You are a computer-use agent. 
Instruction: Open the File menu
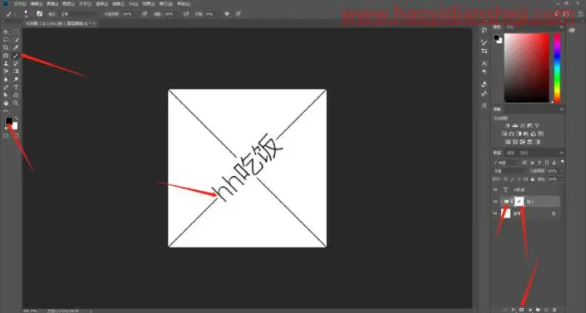[x=19, y=3]
